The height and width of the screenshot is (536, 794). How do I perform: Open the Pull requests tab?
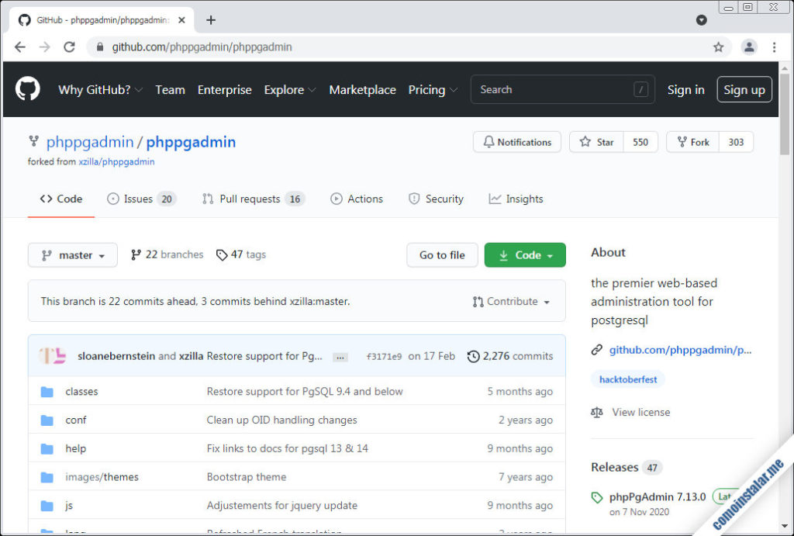254,199
